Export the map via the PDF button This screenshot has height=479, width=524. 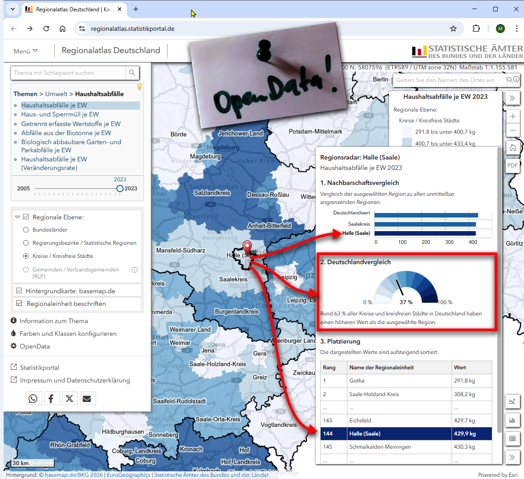coord(513,165)
